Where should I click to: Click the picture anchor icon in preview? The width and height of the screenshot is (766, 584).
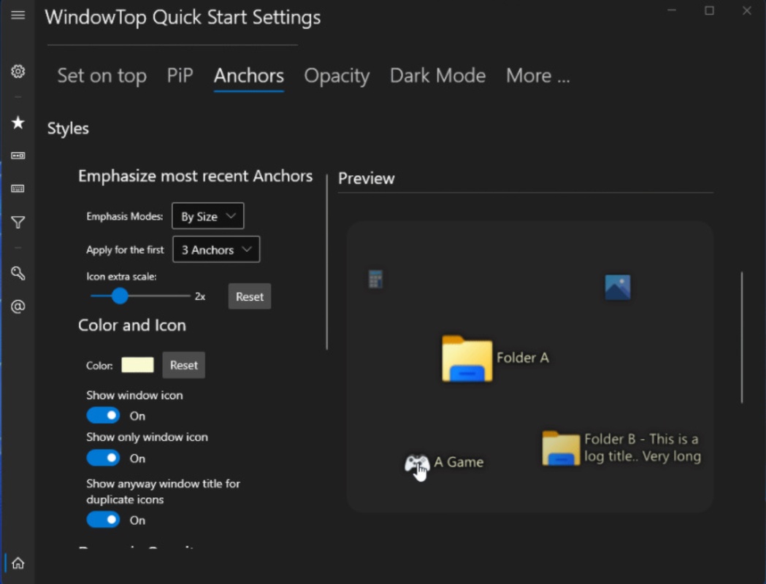pos(618,287)
